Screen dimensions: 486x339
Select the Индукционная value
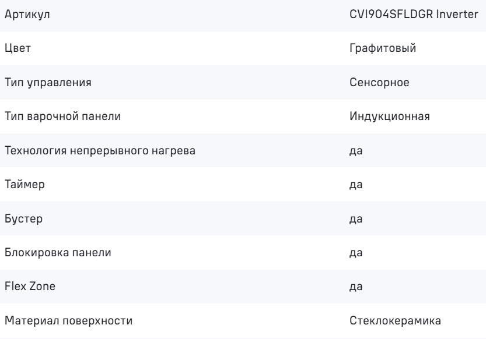390,116
